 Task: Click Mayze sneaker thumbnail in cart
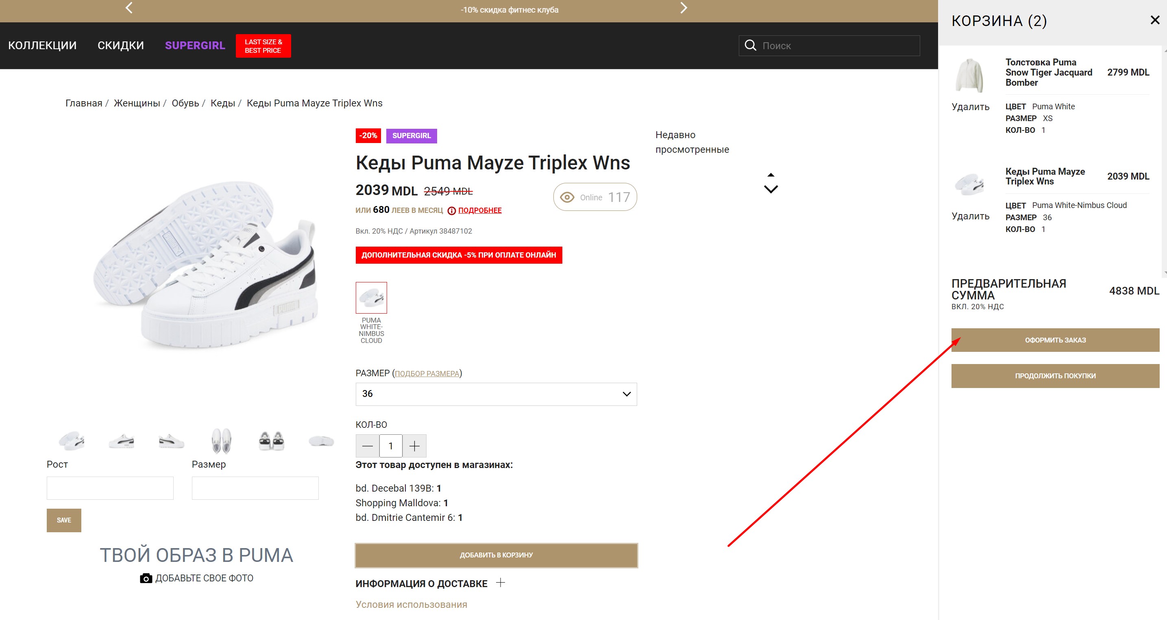(x=969, y=184)
